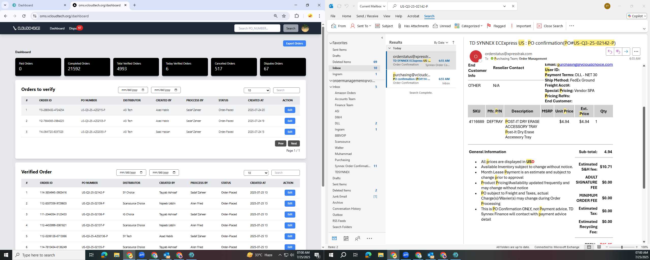Expand the Outlook ribbon chevron
The width and height of the screenshot is (650, 260).
(x=644, y=29)
